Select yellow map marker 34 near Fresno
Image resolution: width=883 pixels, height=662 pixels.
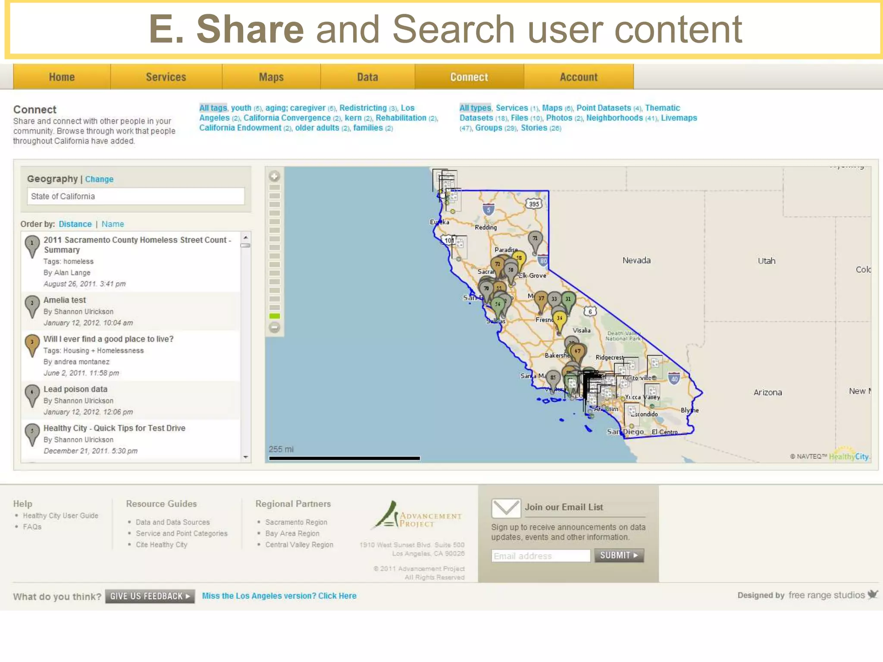point(559,320)
